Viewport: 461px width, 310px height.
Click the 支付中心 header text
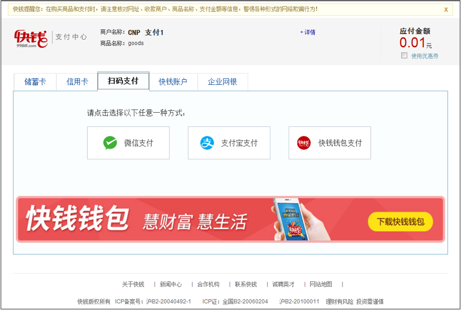(71, 37)
